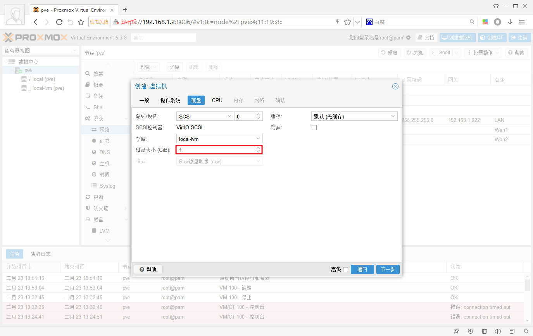Open DNS in node menu
Image resolution: width=533 pixels, height=336 pixels.
[105, 152]
